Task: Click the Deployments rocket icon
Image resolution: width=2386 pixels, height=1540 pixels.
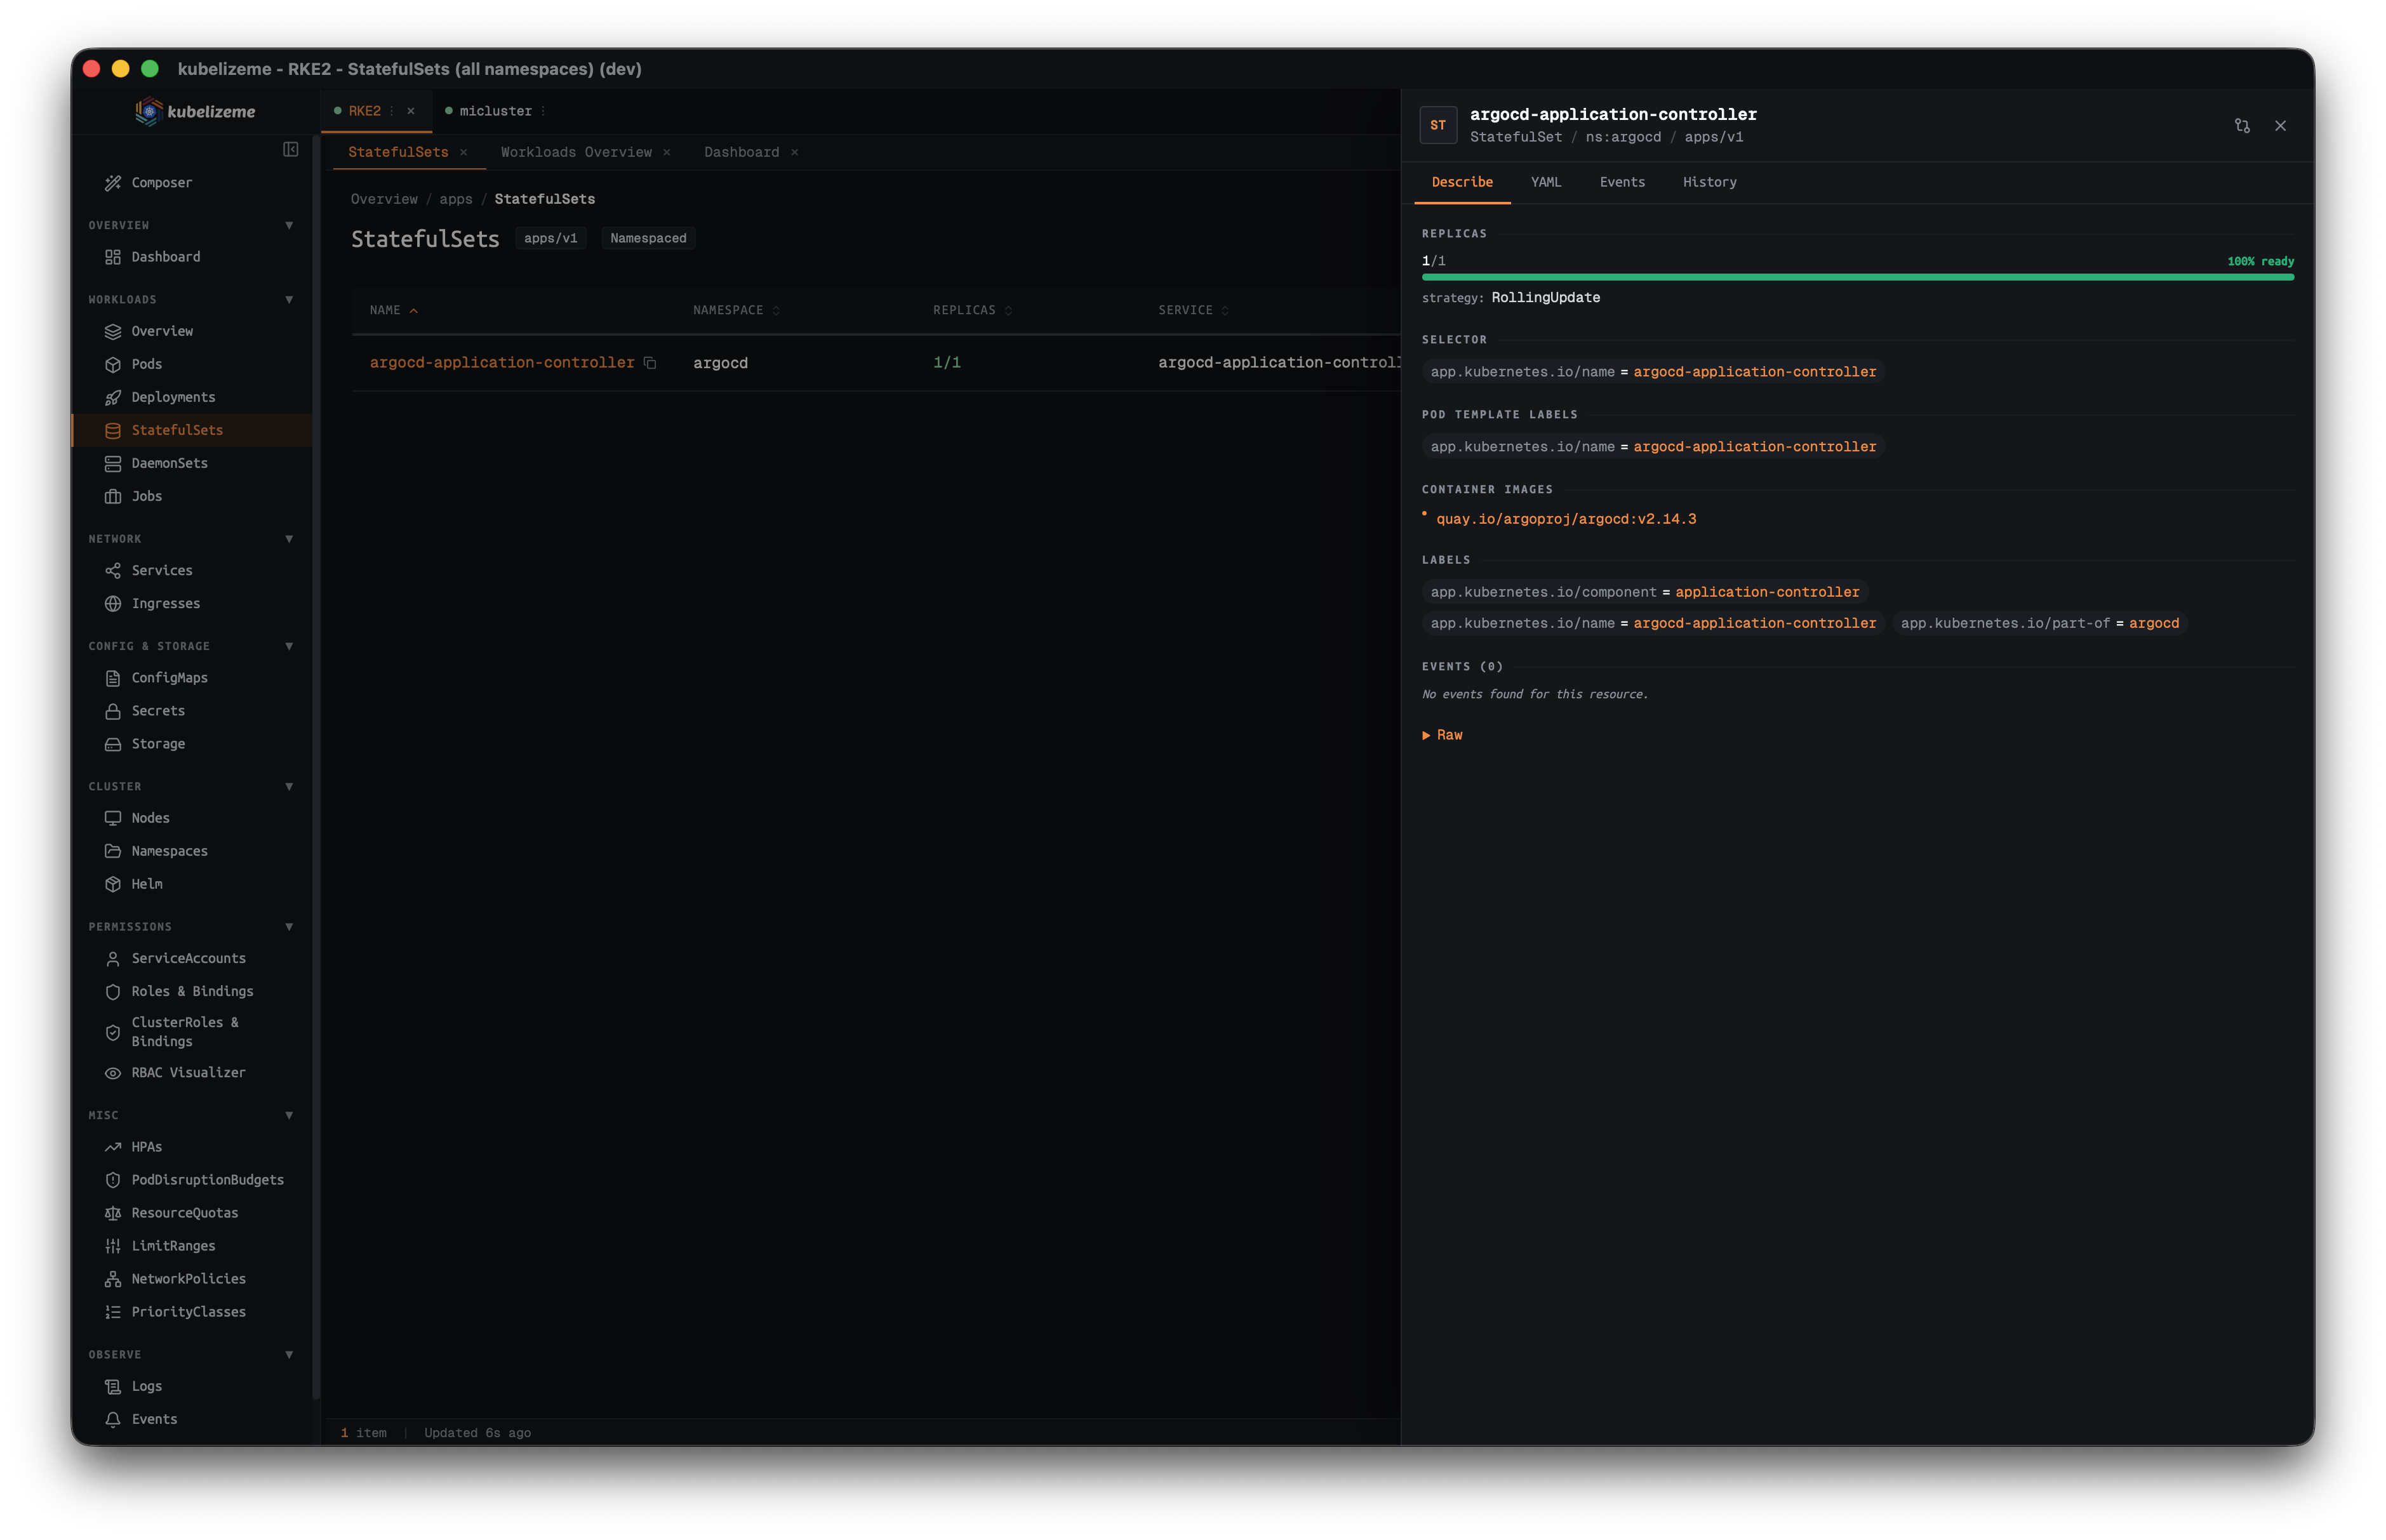Action: [113, 397]
